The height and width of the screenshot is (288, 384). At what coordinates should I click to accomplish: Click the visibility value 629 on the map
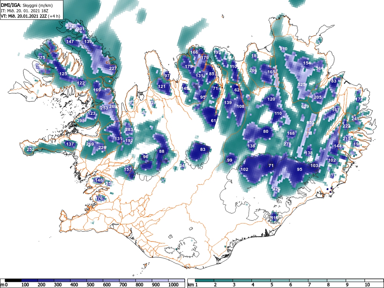point(305,106)
